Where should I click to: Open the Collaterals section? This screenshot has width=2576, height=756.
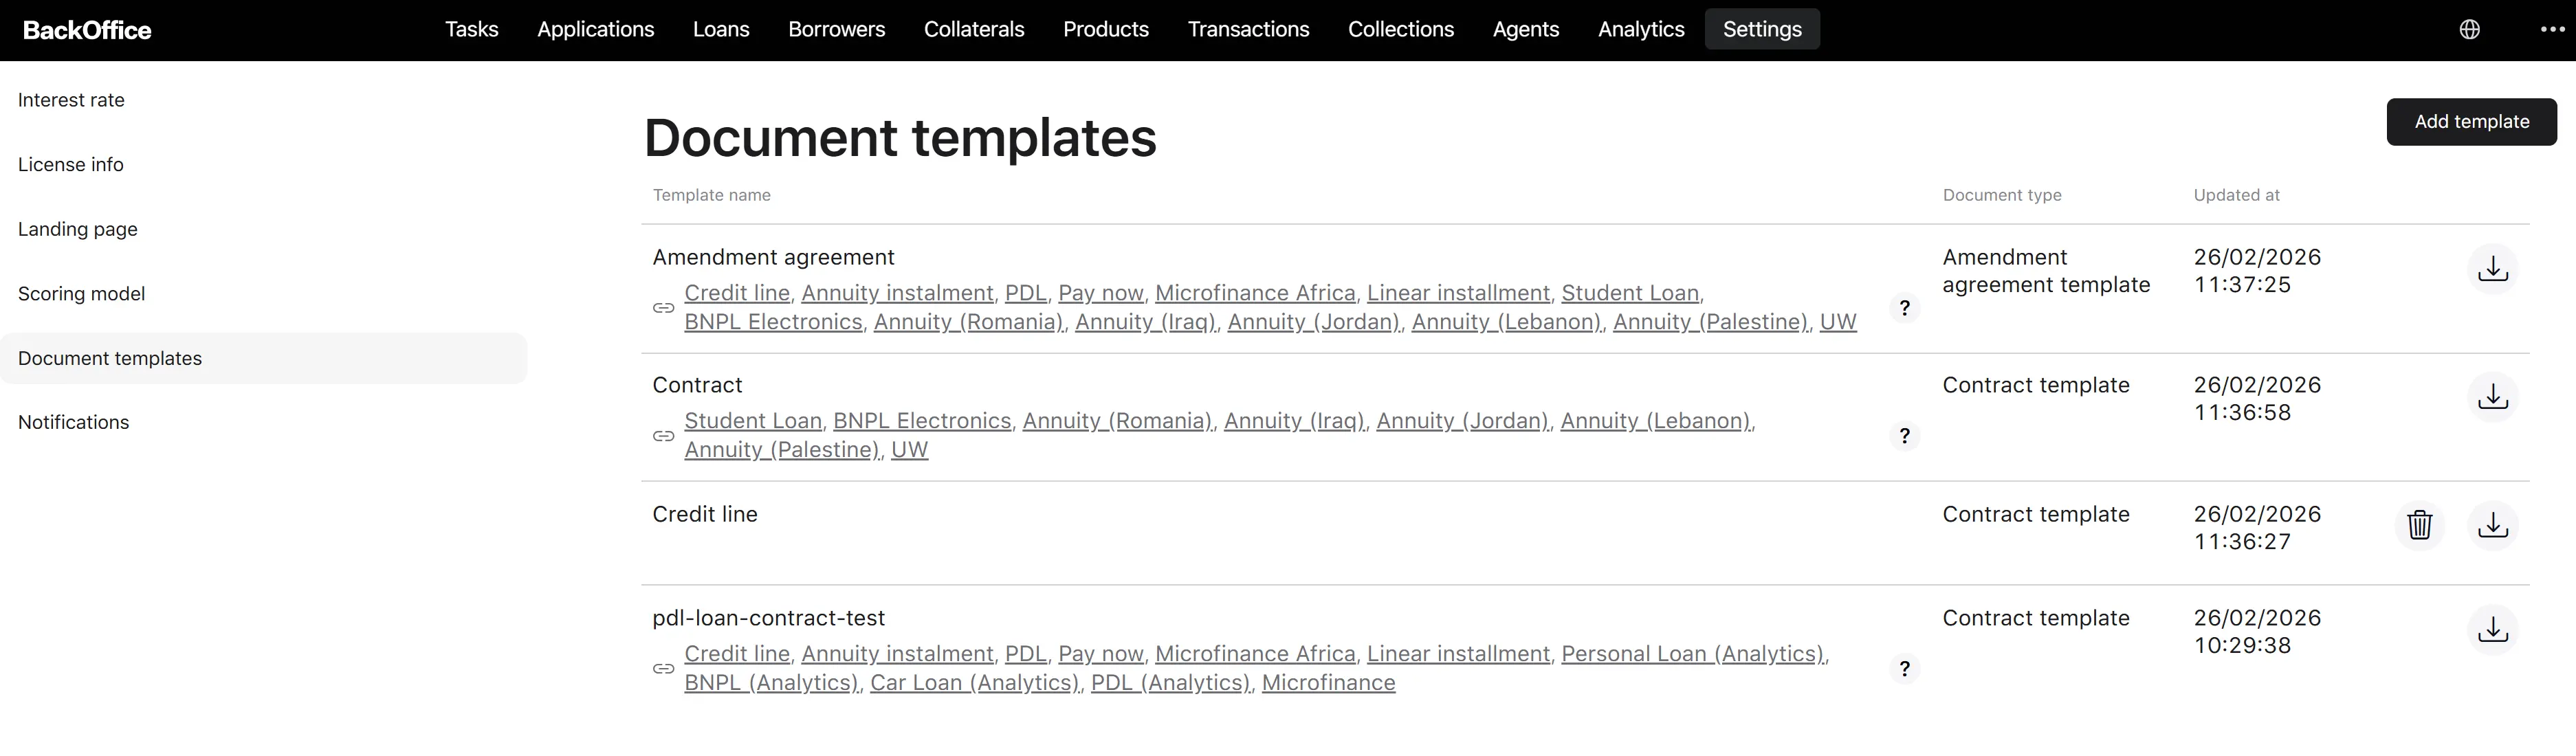pos(974,29)
